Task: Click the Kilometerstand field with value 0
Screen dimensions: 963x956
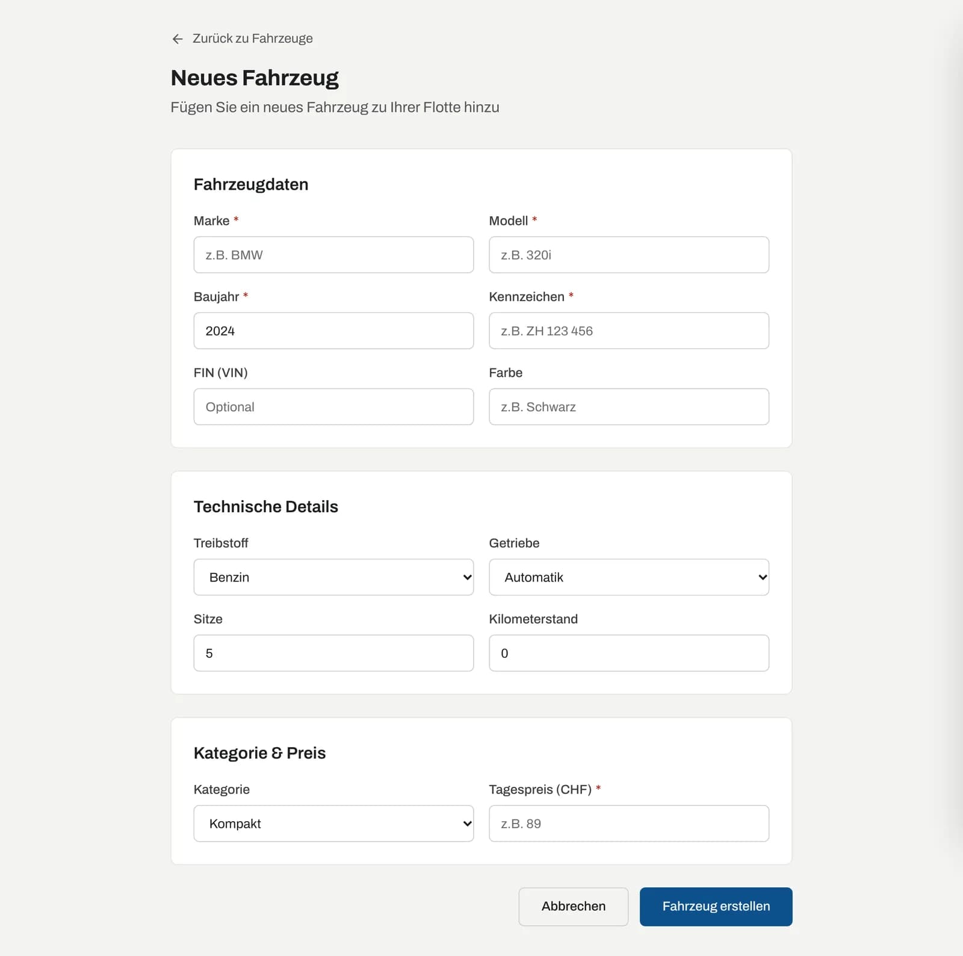Action: point(629,653)
